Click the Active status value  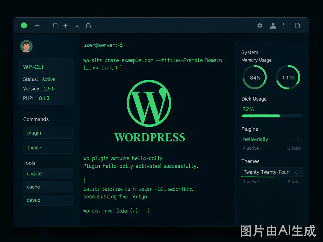(48, 79)
